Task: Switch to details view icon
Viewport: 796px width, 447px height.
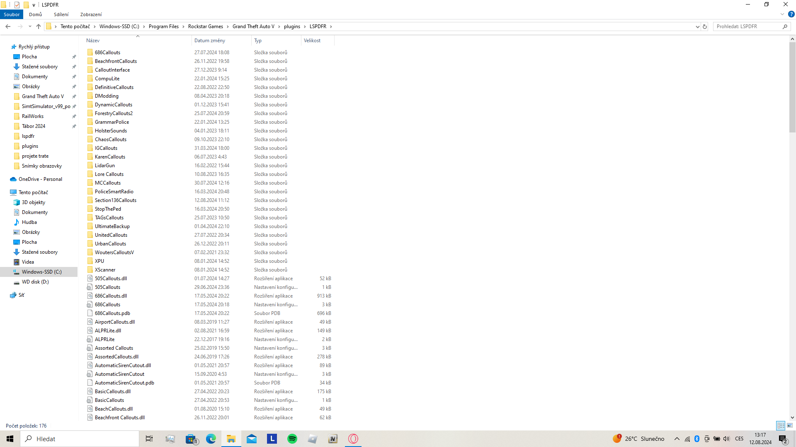Action: (781, 425)
